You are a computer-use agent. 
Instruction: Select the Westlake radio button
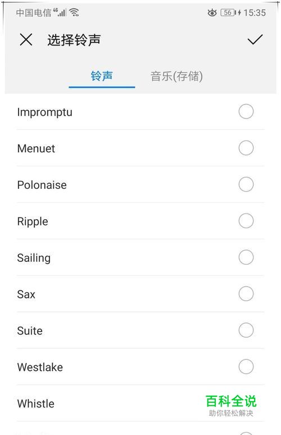[x=246, y=367]
